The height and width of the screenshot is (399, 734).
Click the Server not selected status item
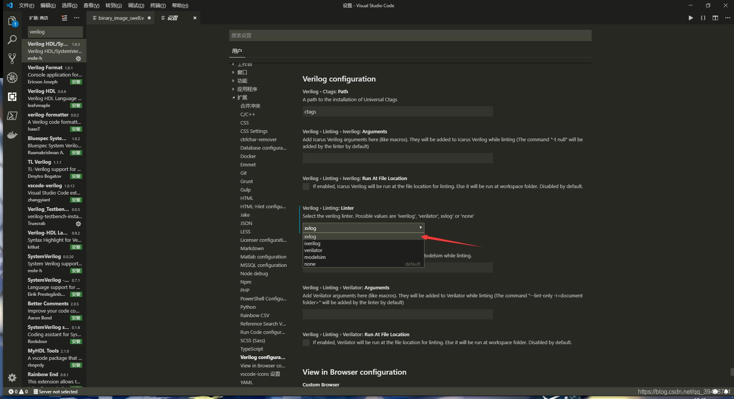(56, 391)
